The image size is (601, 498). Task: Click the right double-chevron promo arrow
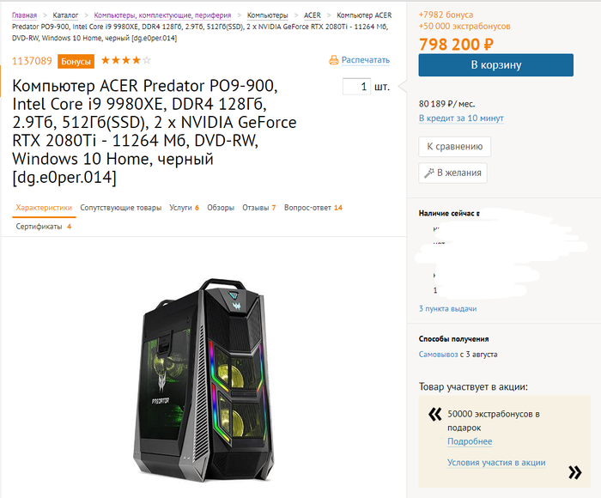(x=574, y=471)
